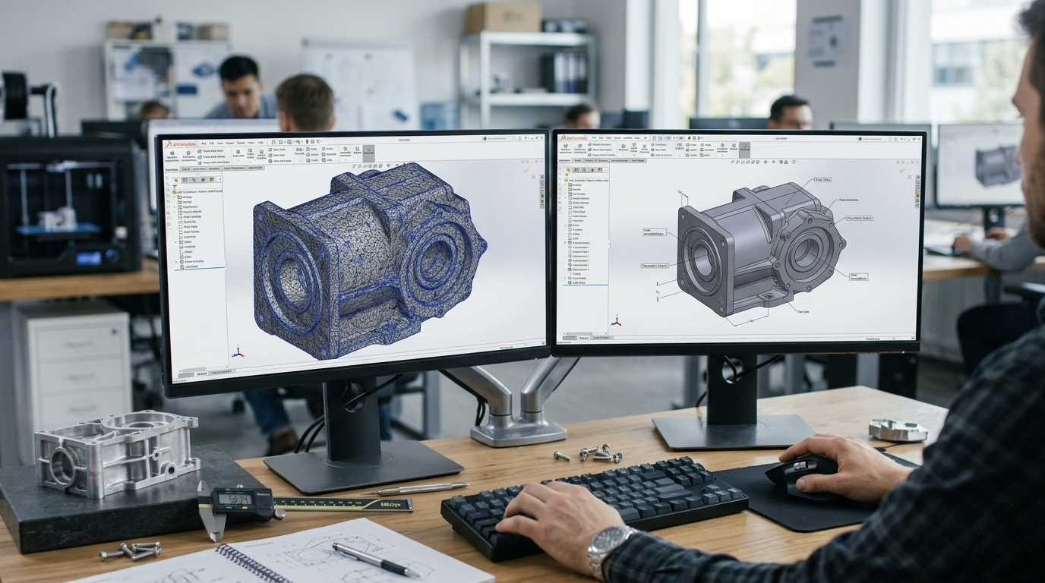This screenshot has width=1045, height=583.
Task: Select the feature tree tab icon on the right monitor
Action: [x=568, y=170]
